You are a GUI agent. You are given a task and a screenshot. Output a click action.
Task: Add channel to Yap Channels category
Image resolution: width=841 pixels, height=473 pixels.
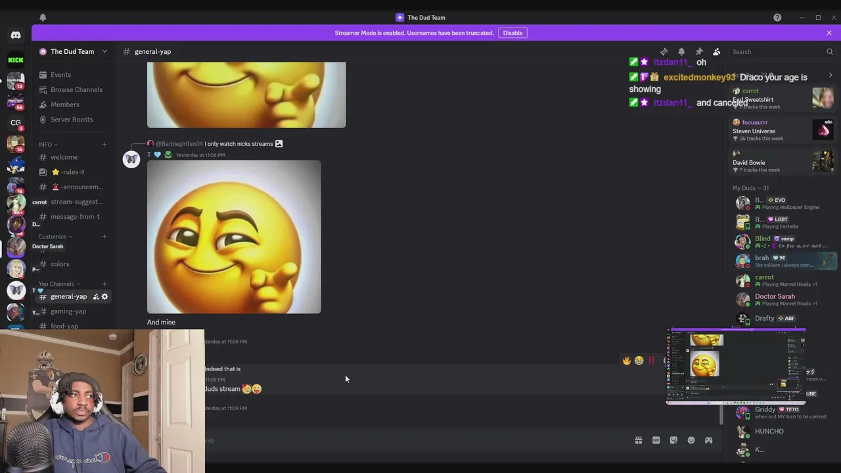pyautogui.click(x=104, y=284)
